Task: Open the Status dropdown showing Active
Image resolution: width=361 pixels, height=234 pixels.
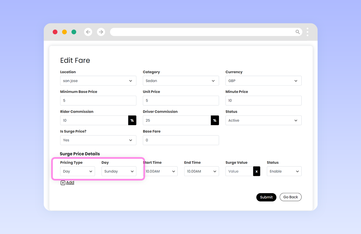Action: 264,120
